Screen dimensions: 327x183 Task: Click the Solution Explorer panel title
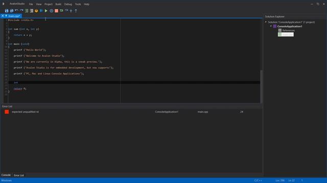(274, 17)
